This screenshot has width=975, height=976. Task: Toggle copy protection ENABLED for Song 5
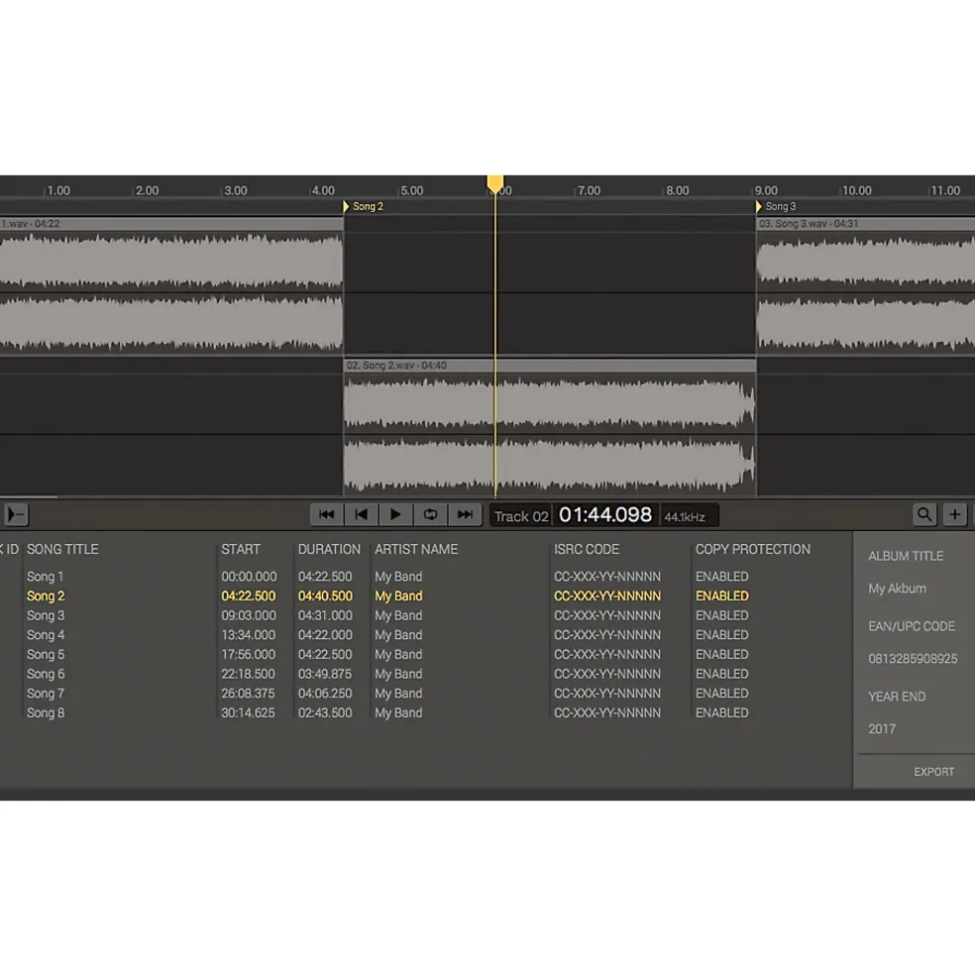pyautogui.click(x=722, y=654)
